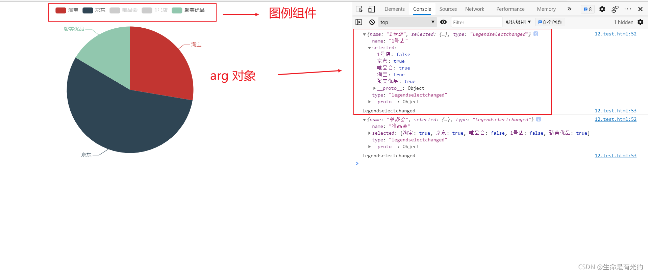Open 默认级别 log level dropdown
Viewport: 648px width, 273px height.
coord(518,22)
